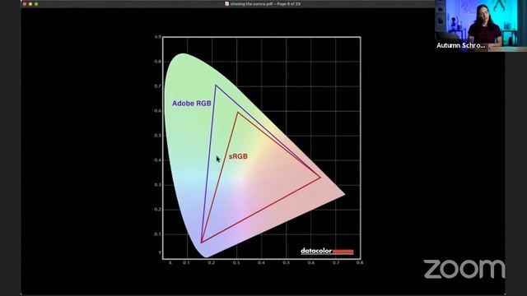Click the 'Autumn Schro...' name label
The height and width of the screenshot is (296, 527).
[461, 45]
